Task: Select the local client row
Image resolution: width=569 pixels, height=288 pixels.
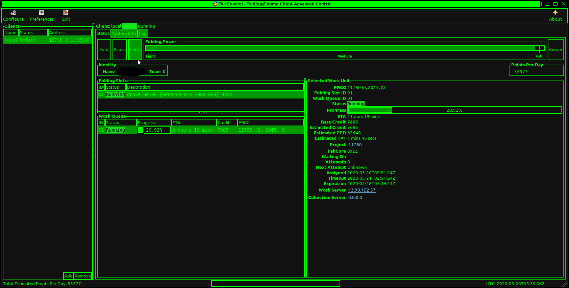Action: pos(47,40)
